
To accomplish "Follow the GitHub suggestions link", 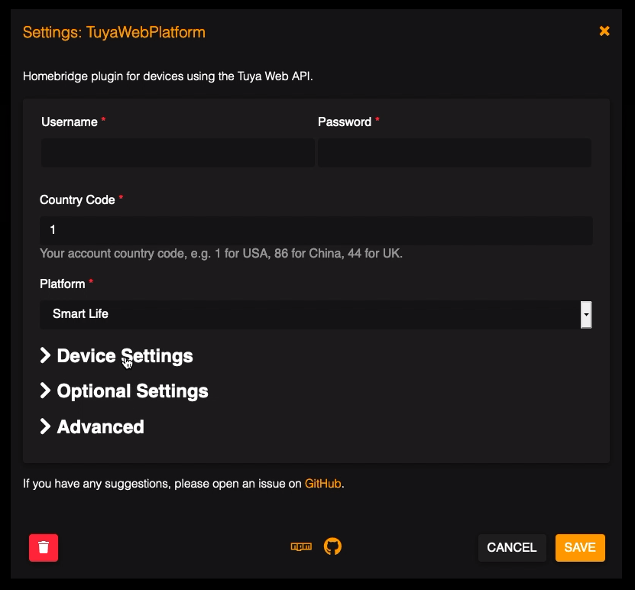I will point(322,484).
